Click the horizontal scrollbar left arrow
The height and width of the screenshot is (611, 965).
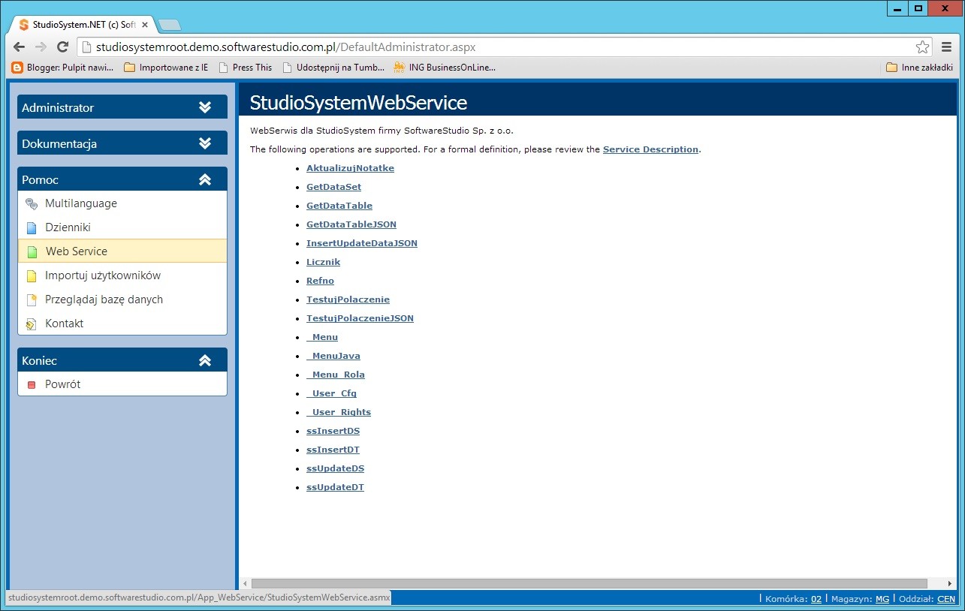pyautogui.click(x=244, y=583)
